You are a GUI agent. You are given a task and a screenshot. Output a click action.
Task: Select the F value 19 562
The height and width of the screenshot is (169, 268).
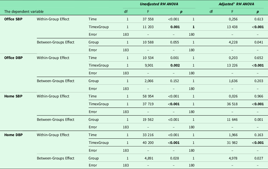pos(148,120)
